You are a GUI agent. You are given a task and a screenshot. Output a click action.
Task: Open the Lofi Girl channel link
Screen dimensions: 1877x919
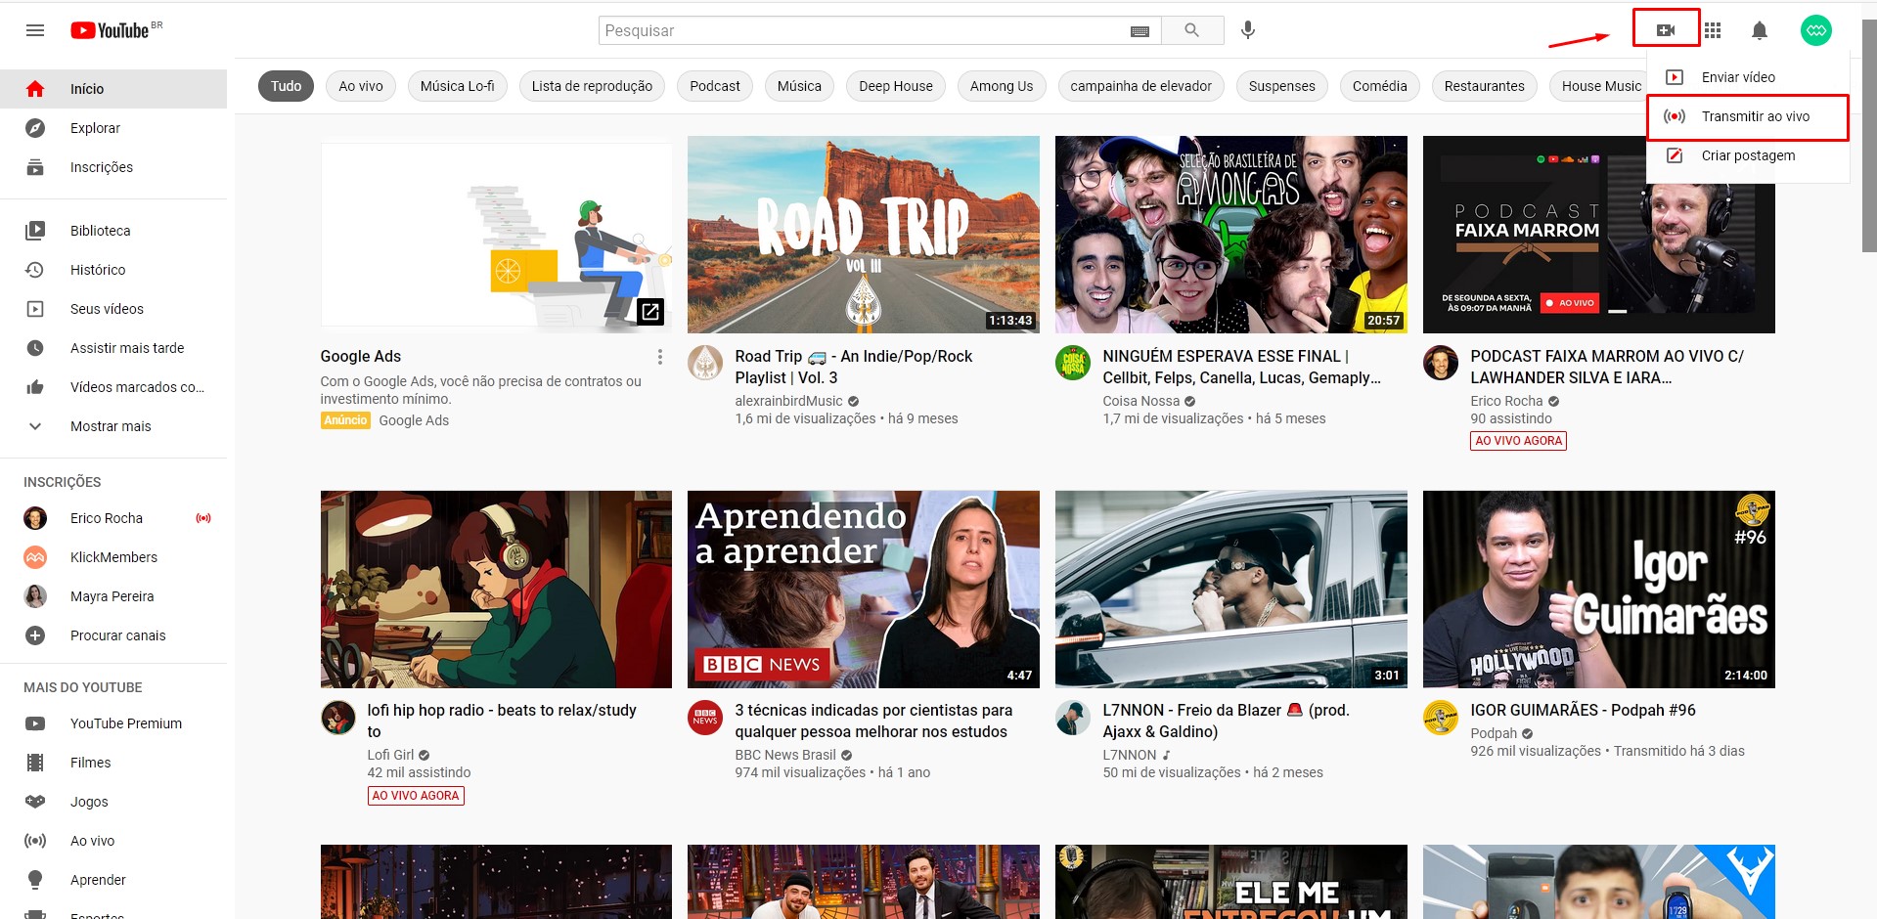coord(390,755)
